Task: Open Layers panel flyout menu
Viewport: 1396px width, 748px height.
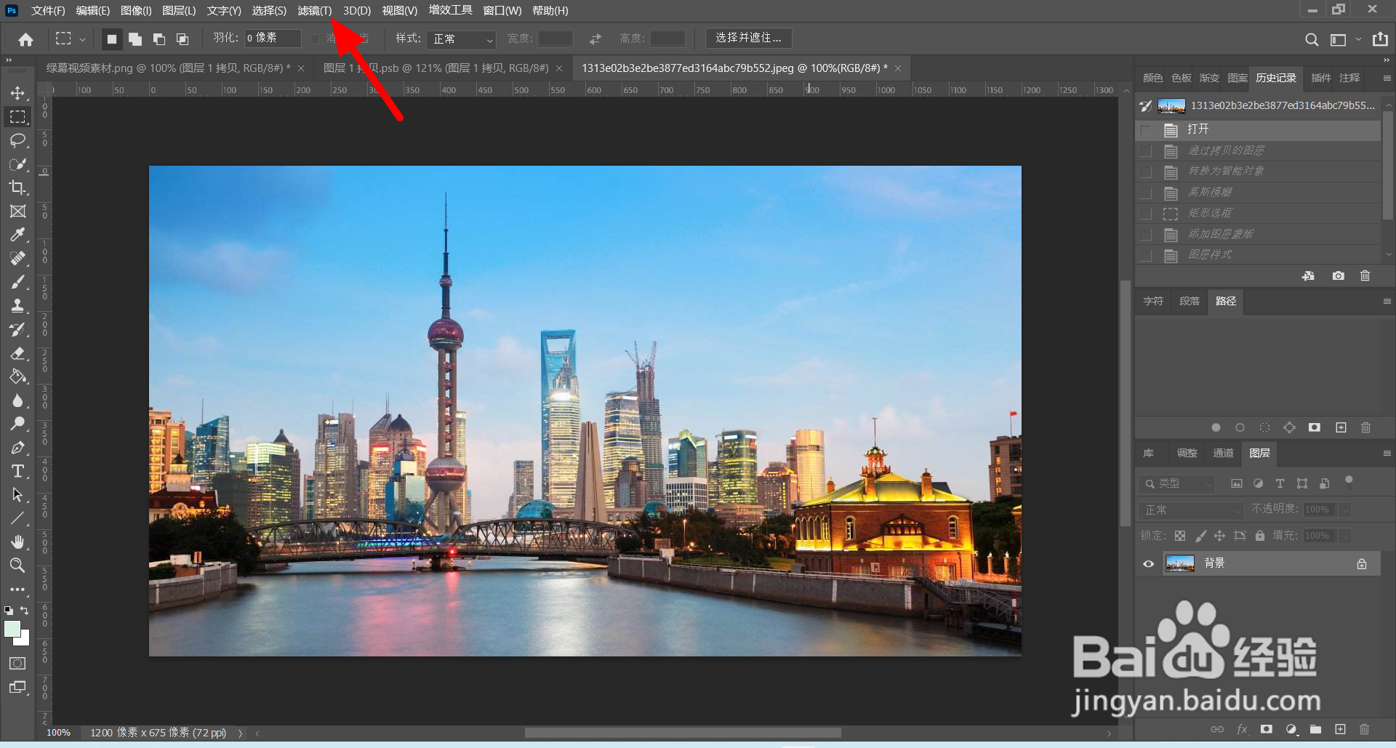Action: pyautogui.click(x=1387, y=453)
